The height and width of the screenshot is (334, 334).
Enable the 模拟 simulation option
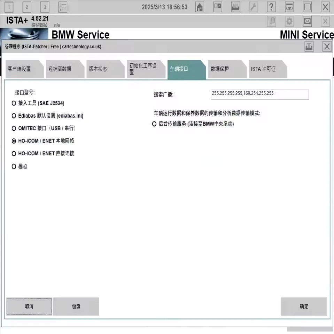[x=14, y=166]
